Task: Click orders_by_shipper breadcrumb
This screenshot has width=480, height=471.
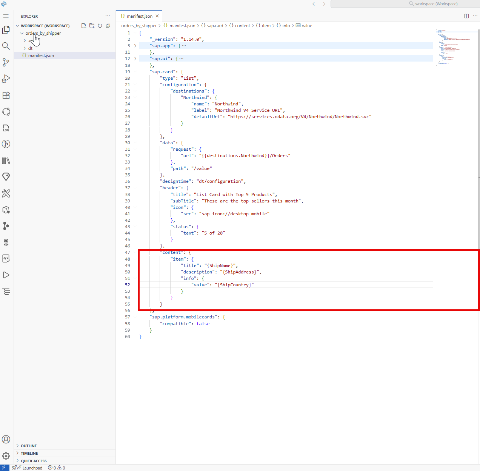Action: pos(139,26)
